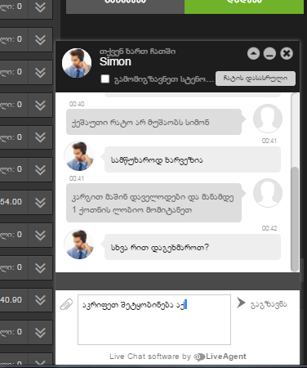307x368 pixels.
Task: Click inside the chat message input box
Action: point(154,320)
